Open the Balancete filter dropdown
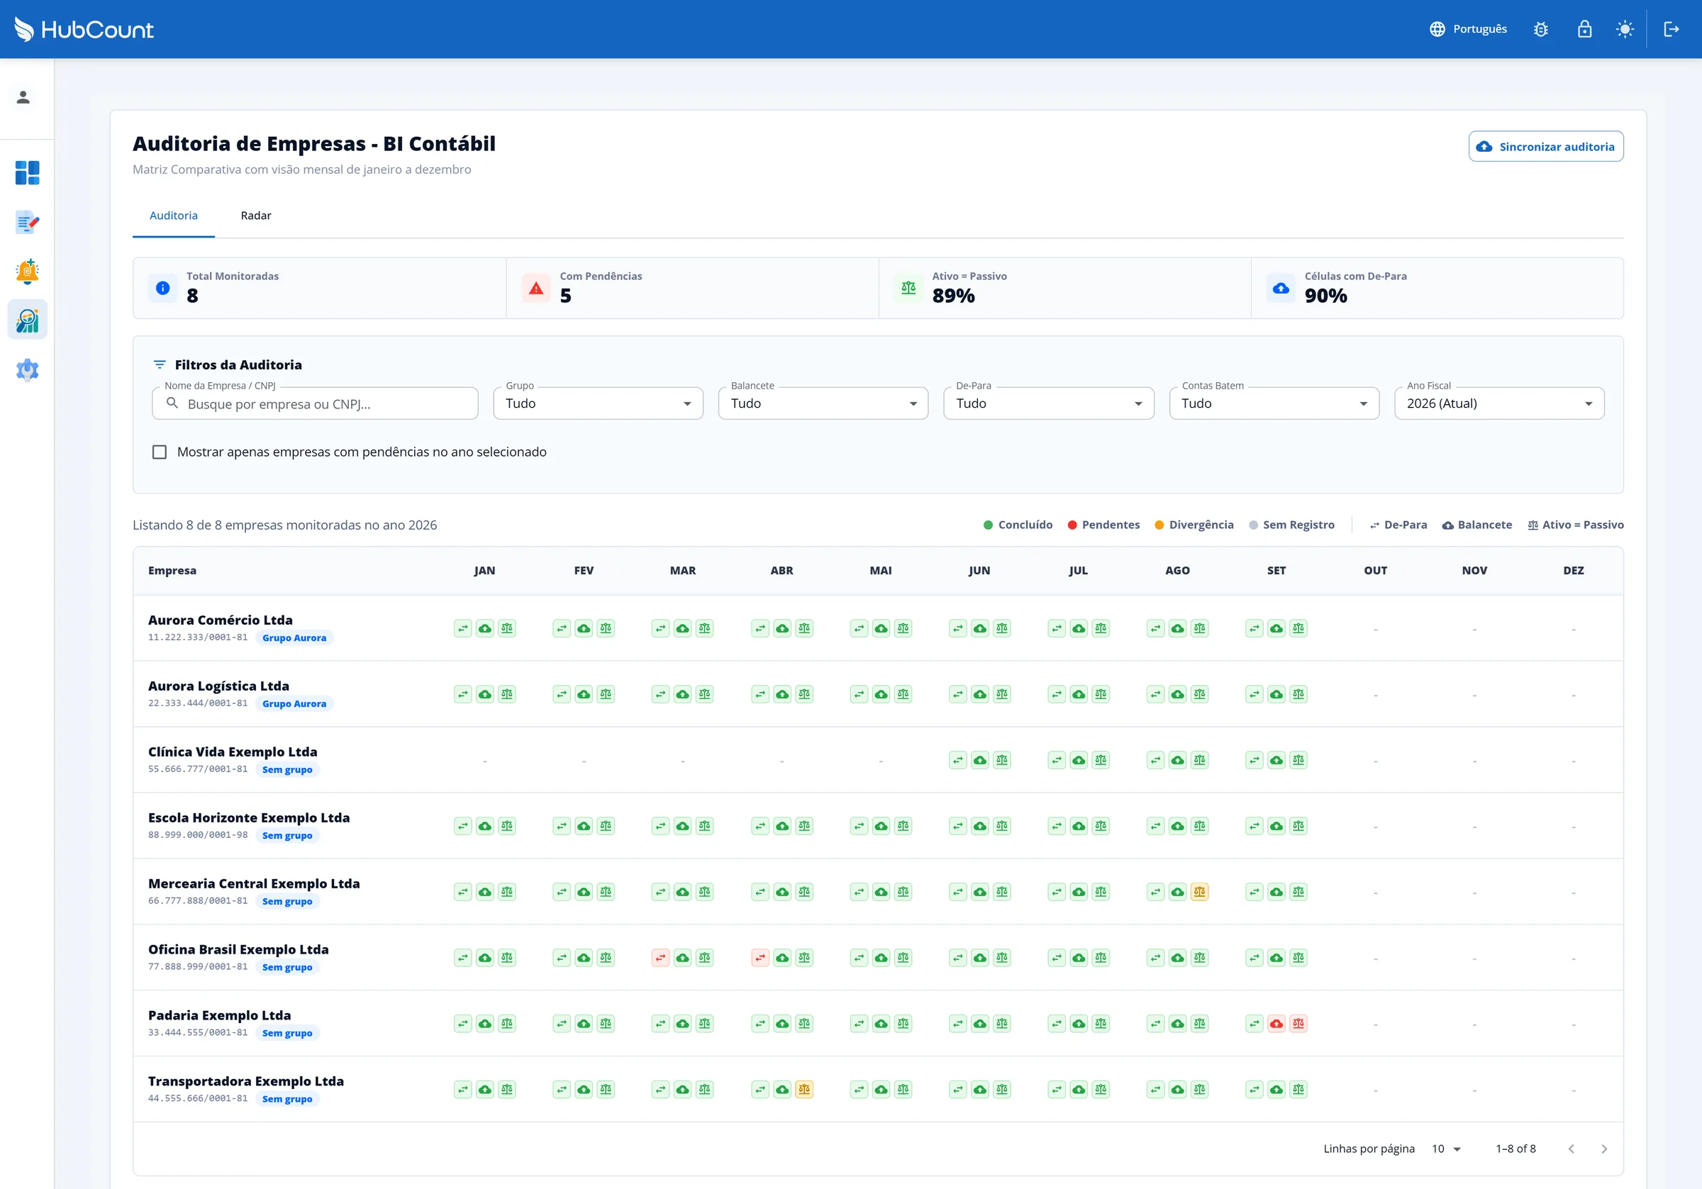Viewport: 1702px width, 1189px height. pos(823,403)
